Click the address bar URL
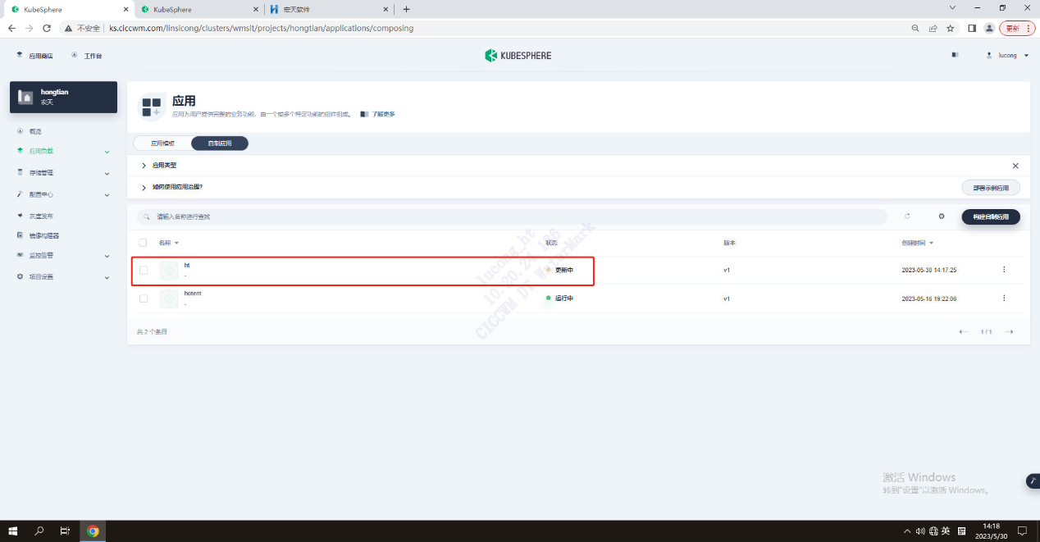Image resolution: width=1040 pixels, height=542 pixels. (261, 28)
